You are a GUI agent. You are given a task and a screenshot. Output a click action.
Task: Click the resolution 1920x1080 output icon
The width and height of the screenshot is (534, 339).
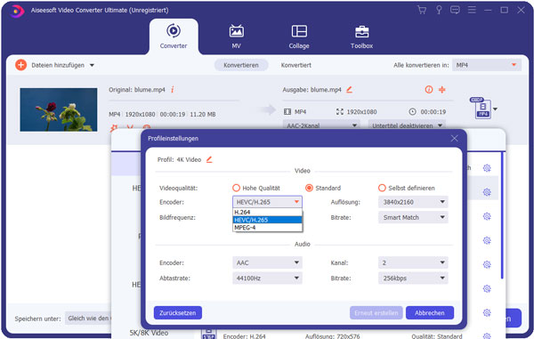point(340,111)
